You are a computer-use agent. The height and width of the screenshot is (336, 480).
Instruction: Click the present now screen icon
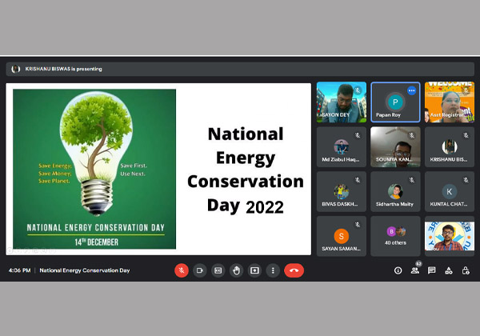click(254, 270)
